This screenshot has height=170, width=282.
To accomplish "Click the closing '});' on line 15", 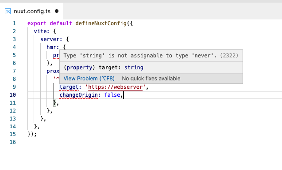I will (x=32, y=134).
